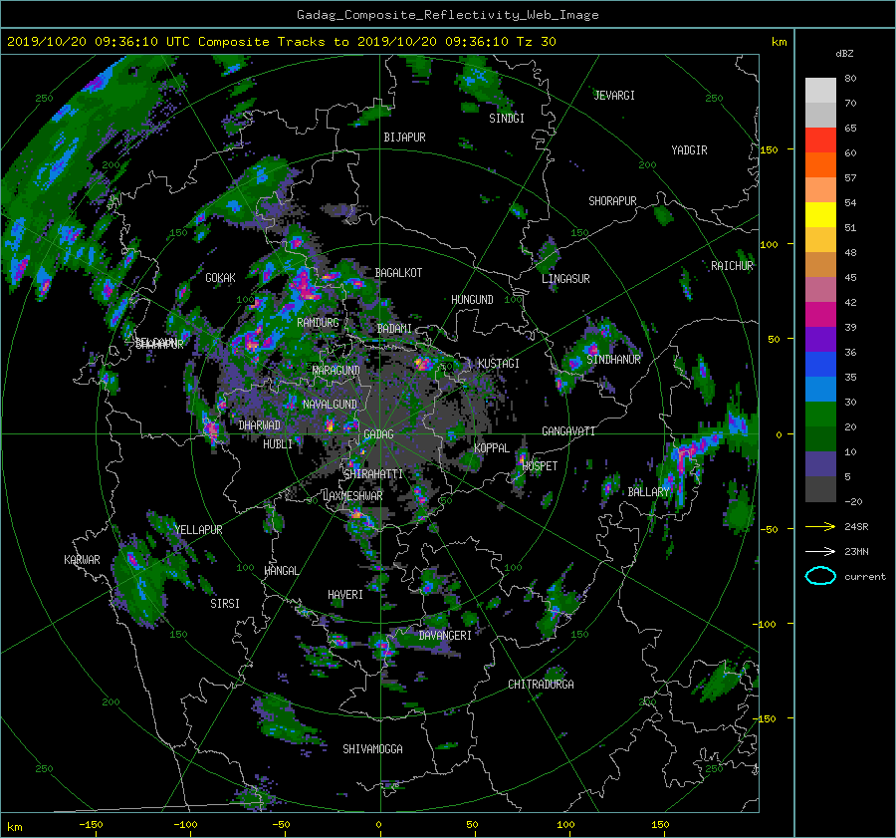Click the KARWAR city label
This screenshot has height=838, width=896.
click(83, 560)
